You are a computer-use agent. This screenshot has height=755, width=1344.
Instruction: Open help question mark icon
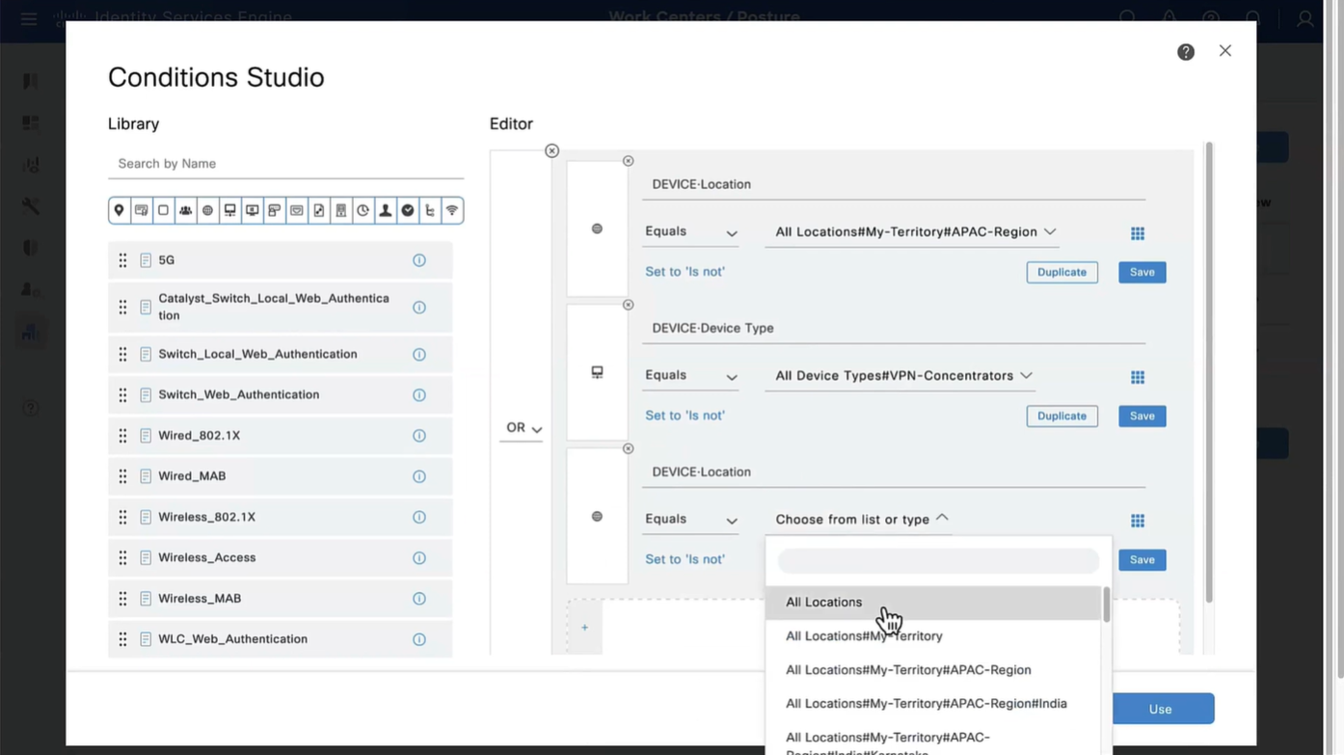point(1185,52)
